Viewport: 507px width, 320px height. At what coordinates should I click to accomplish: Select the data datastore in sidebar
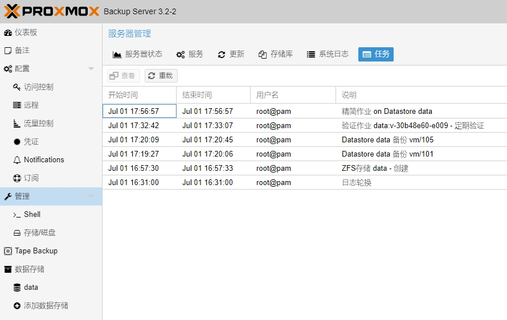31,288
